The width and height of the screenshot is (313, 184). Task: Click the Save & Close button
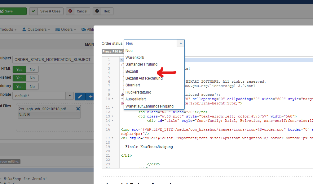(46, 11)
